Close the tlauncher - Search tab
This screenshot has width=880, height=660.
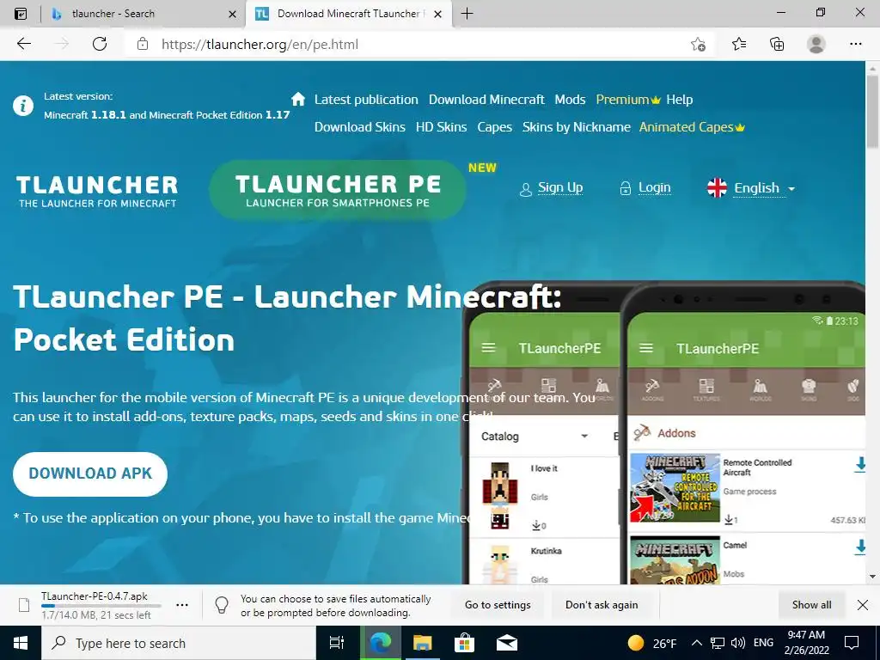coord(232,14)
